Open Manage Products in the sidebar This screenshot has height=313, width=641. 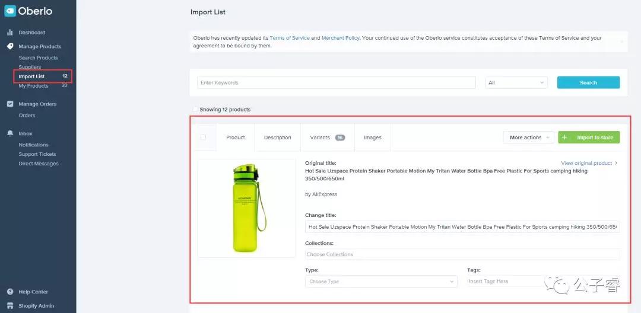[40, 46]
